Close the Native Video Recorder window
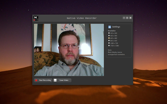Viewport: 167px width, 104px height. pos(130,18)
